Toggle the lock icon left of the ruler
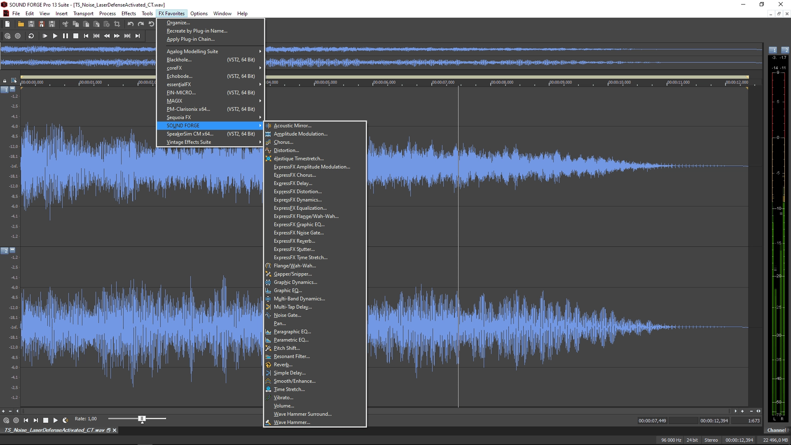 (5, 81)
